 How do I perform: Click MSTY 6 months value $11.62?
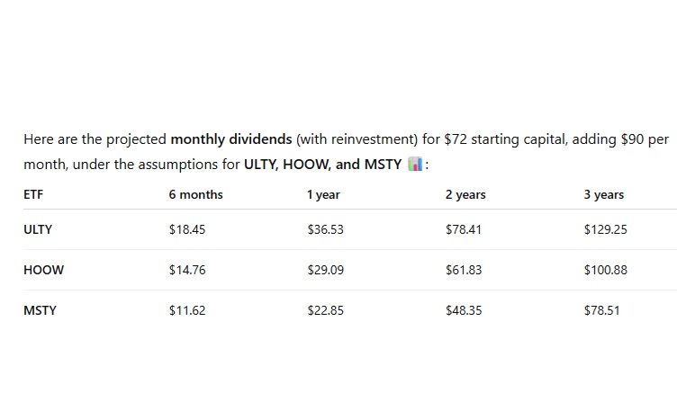coord(187,310)
